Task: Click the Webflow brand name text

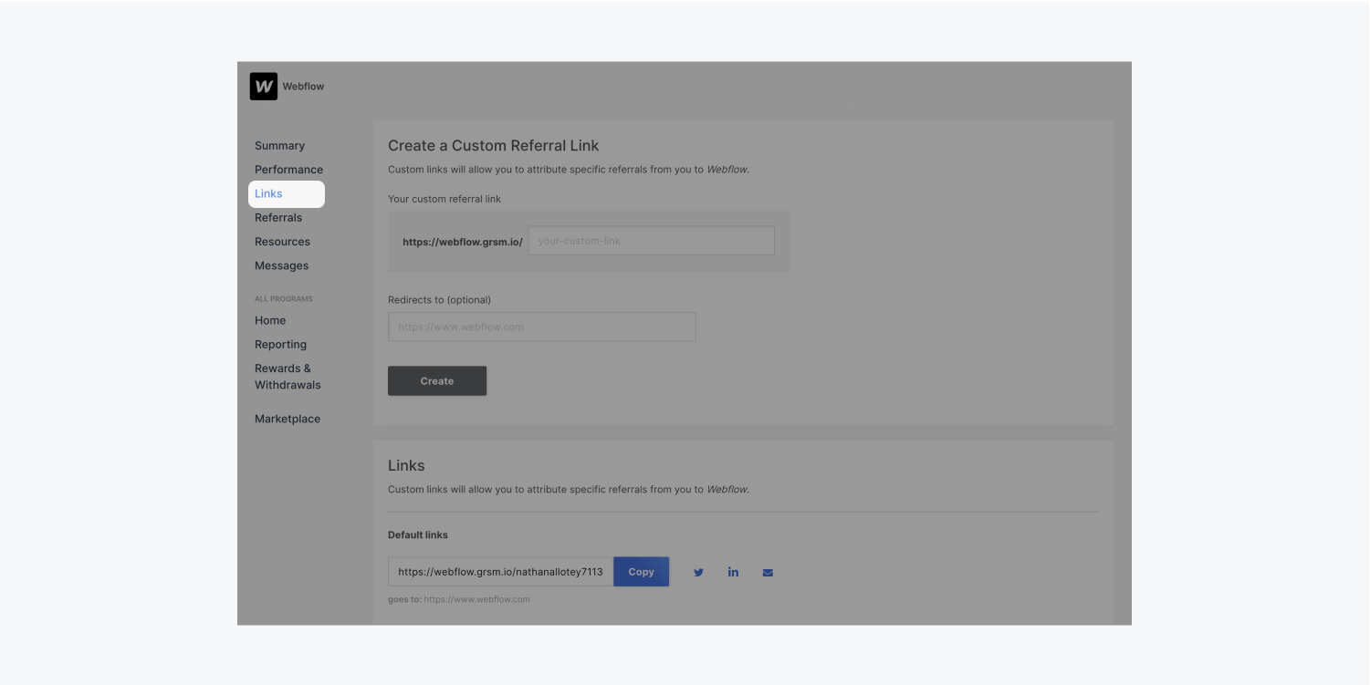Action: 303,87
